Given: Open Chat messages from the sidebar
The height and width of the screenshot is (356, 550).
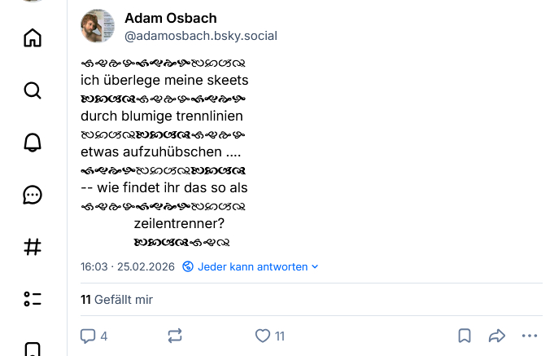Looking at the screenshot, I should 33,195.
